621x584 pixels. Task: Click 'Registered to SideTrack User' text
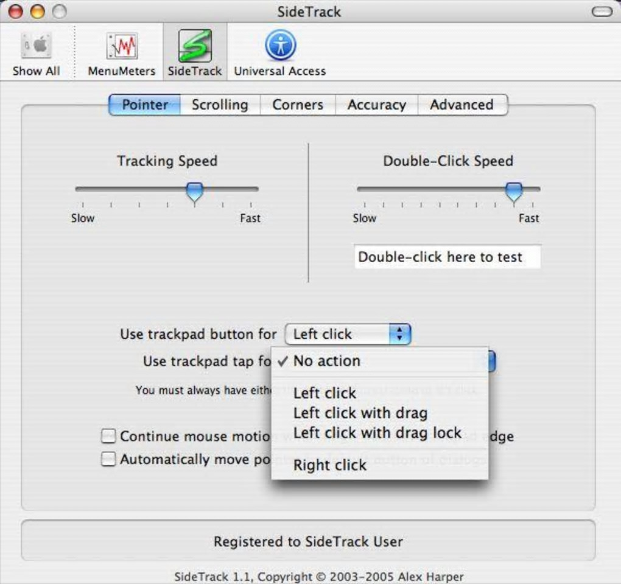coord(308,541)
